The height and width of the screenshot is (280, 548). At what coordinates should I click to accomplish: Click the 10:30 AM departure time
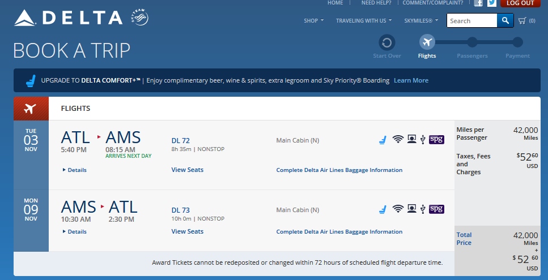coord(76,219)
